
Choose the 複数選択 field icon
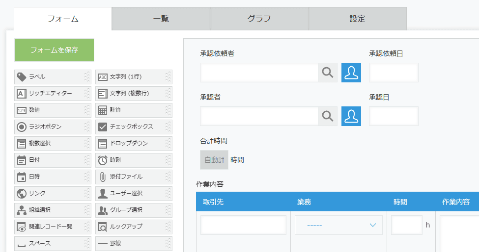[22, 144]
